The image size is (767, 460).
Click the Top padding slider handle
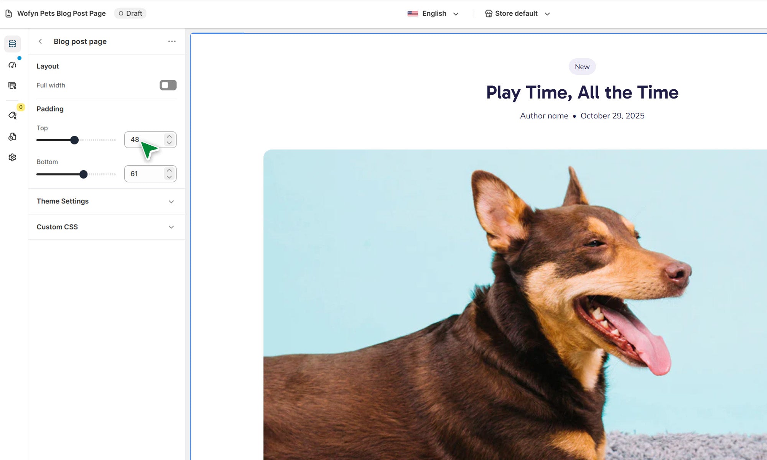point(74,140)
